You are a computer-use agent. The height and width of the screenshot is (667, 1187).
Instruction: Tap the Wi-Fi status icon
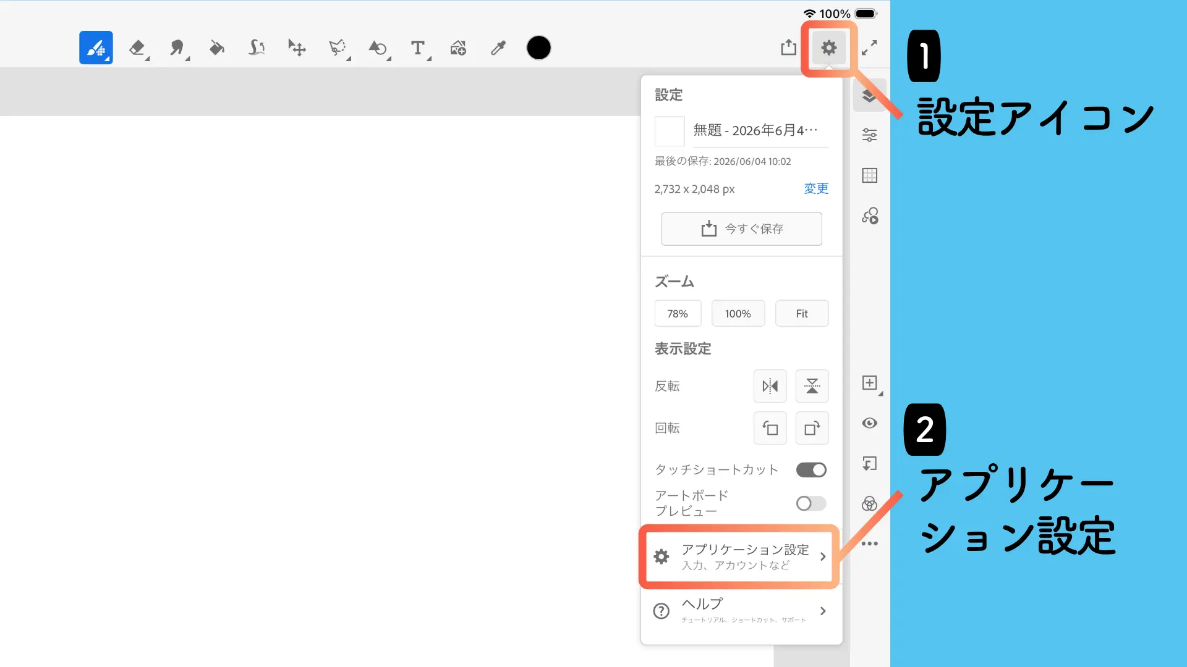[809, 14]
